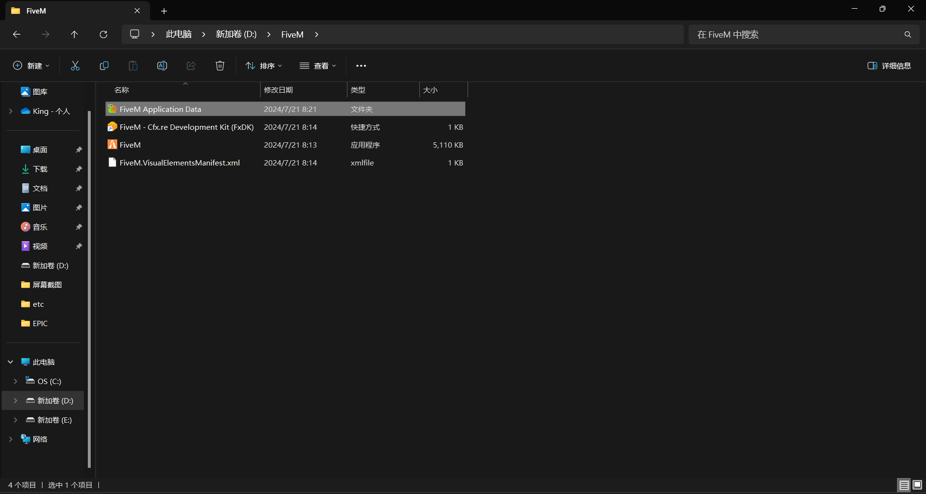This screenshot has height=494, width=926.
Task: Click the search FiveM input field
Action: tap(796, 34)
